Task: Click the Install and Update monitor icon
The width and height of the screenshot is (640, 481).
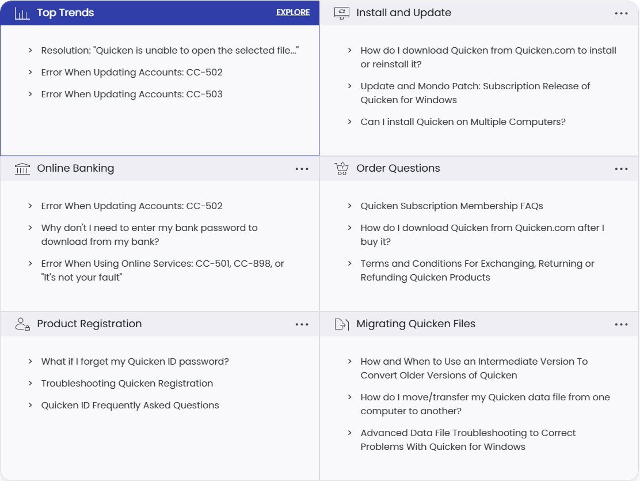Action: click(x=342, y=13)
